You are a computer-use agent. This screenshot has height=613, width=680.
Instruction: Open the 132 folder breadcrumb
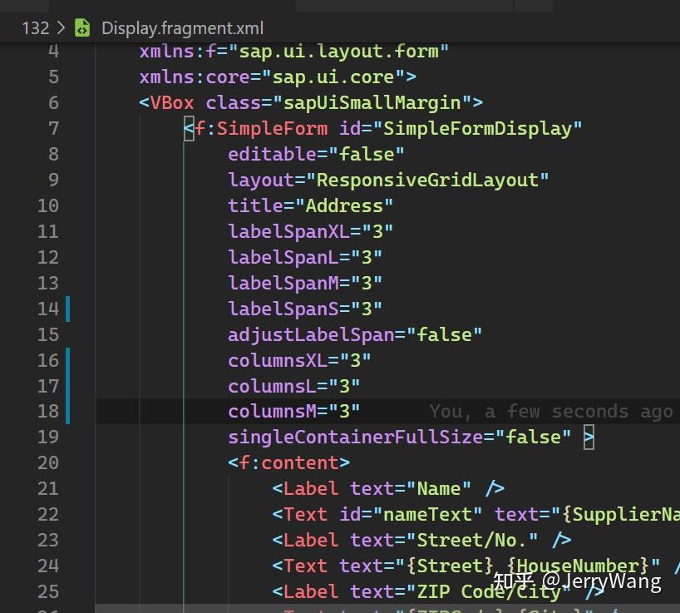[x=35, y=28]
